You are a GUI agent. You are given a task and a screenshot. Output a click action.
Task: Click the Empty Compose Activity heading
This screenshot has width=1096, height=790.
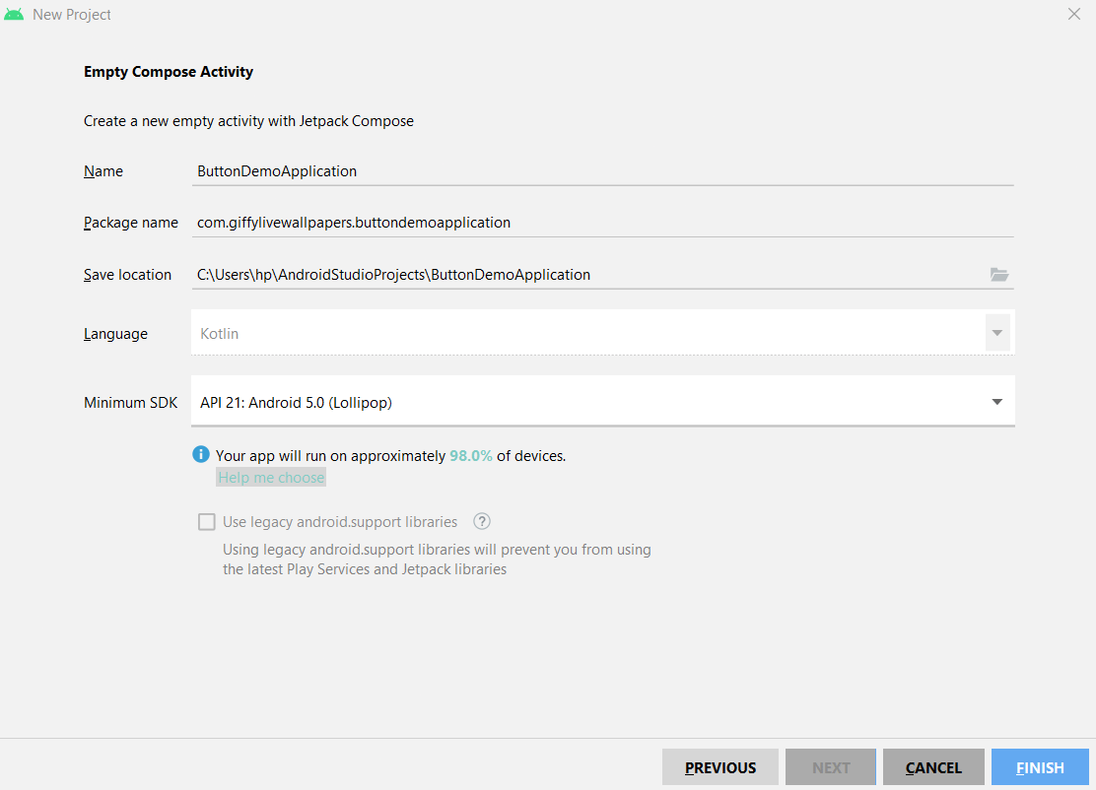click(x=169, y=72)
